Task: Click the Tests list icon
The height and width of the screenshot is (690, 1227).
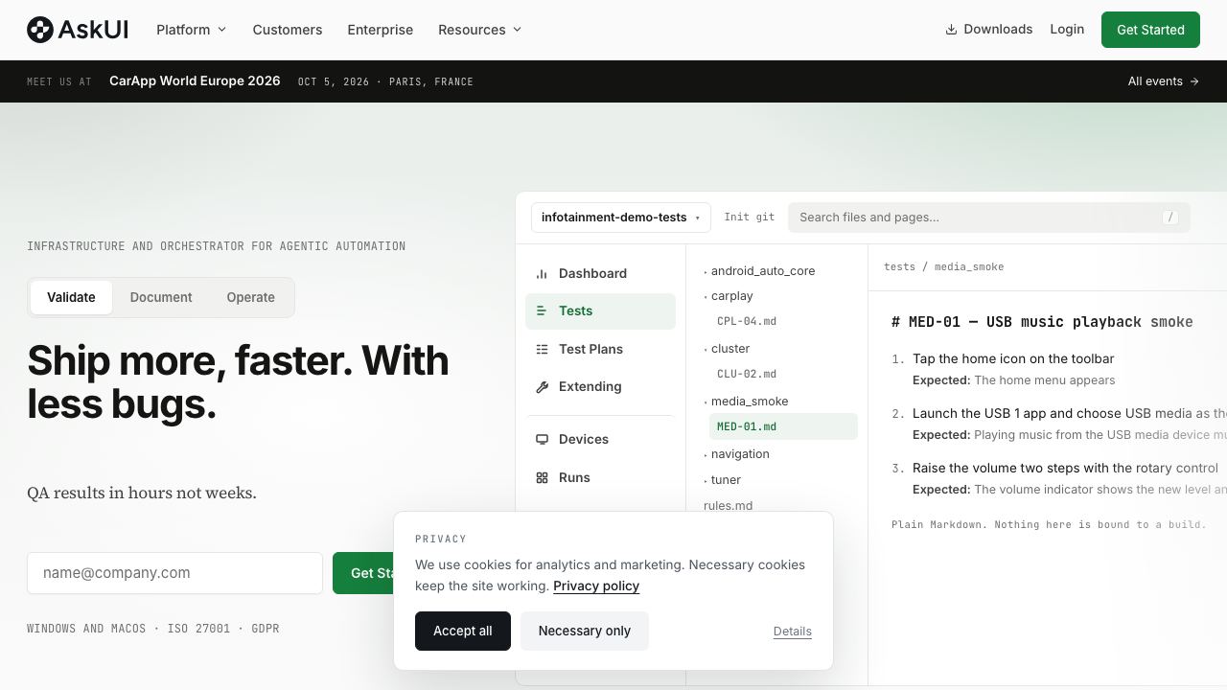Action: click(x=542, y=310)
